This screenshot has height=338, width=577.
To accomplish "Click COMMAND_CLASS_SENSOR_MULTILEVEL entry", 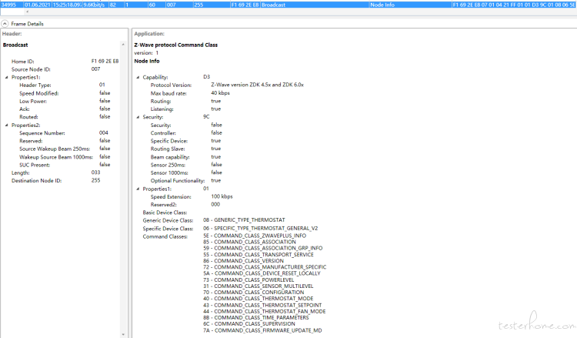I will coord(258,286).
